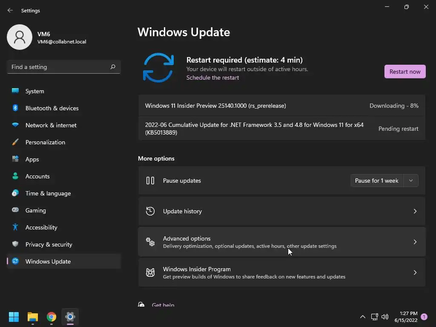Go to Time & language settings
The width and height of the screenshot is (436, 327).
48,193
